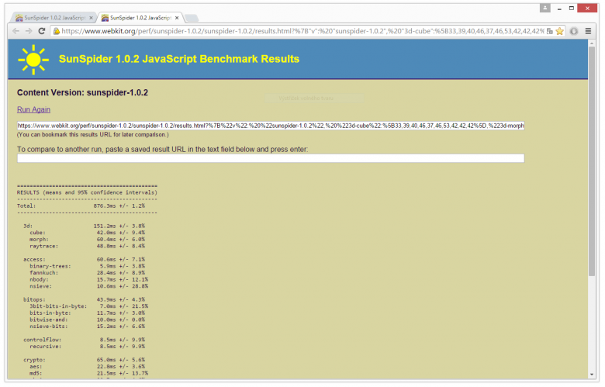Bookmark this page with the star icon
The width and height of the screenshot is (605, 387).
559,31
